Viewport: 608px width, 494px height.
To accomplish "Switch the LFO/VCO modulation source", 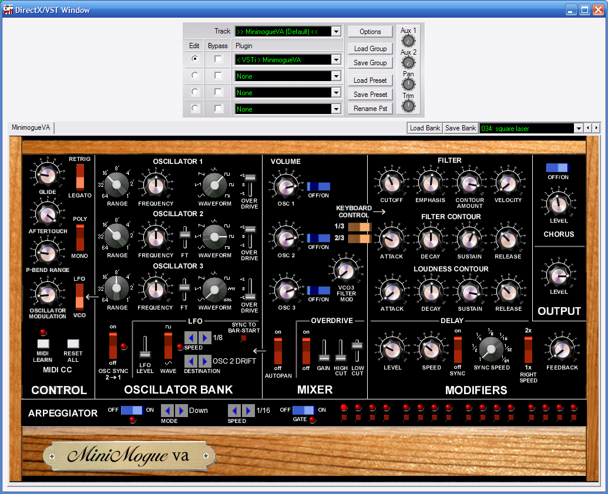I will (79, 296).
